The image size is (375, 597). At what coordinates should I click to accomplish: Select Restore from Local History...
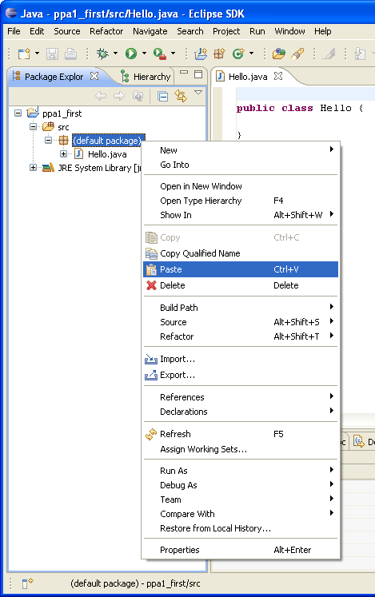pyautogui.click(x=241, y=528)
